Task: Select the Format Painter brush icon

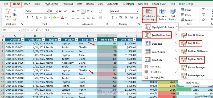Action: click(x=15, y=20)
